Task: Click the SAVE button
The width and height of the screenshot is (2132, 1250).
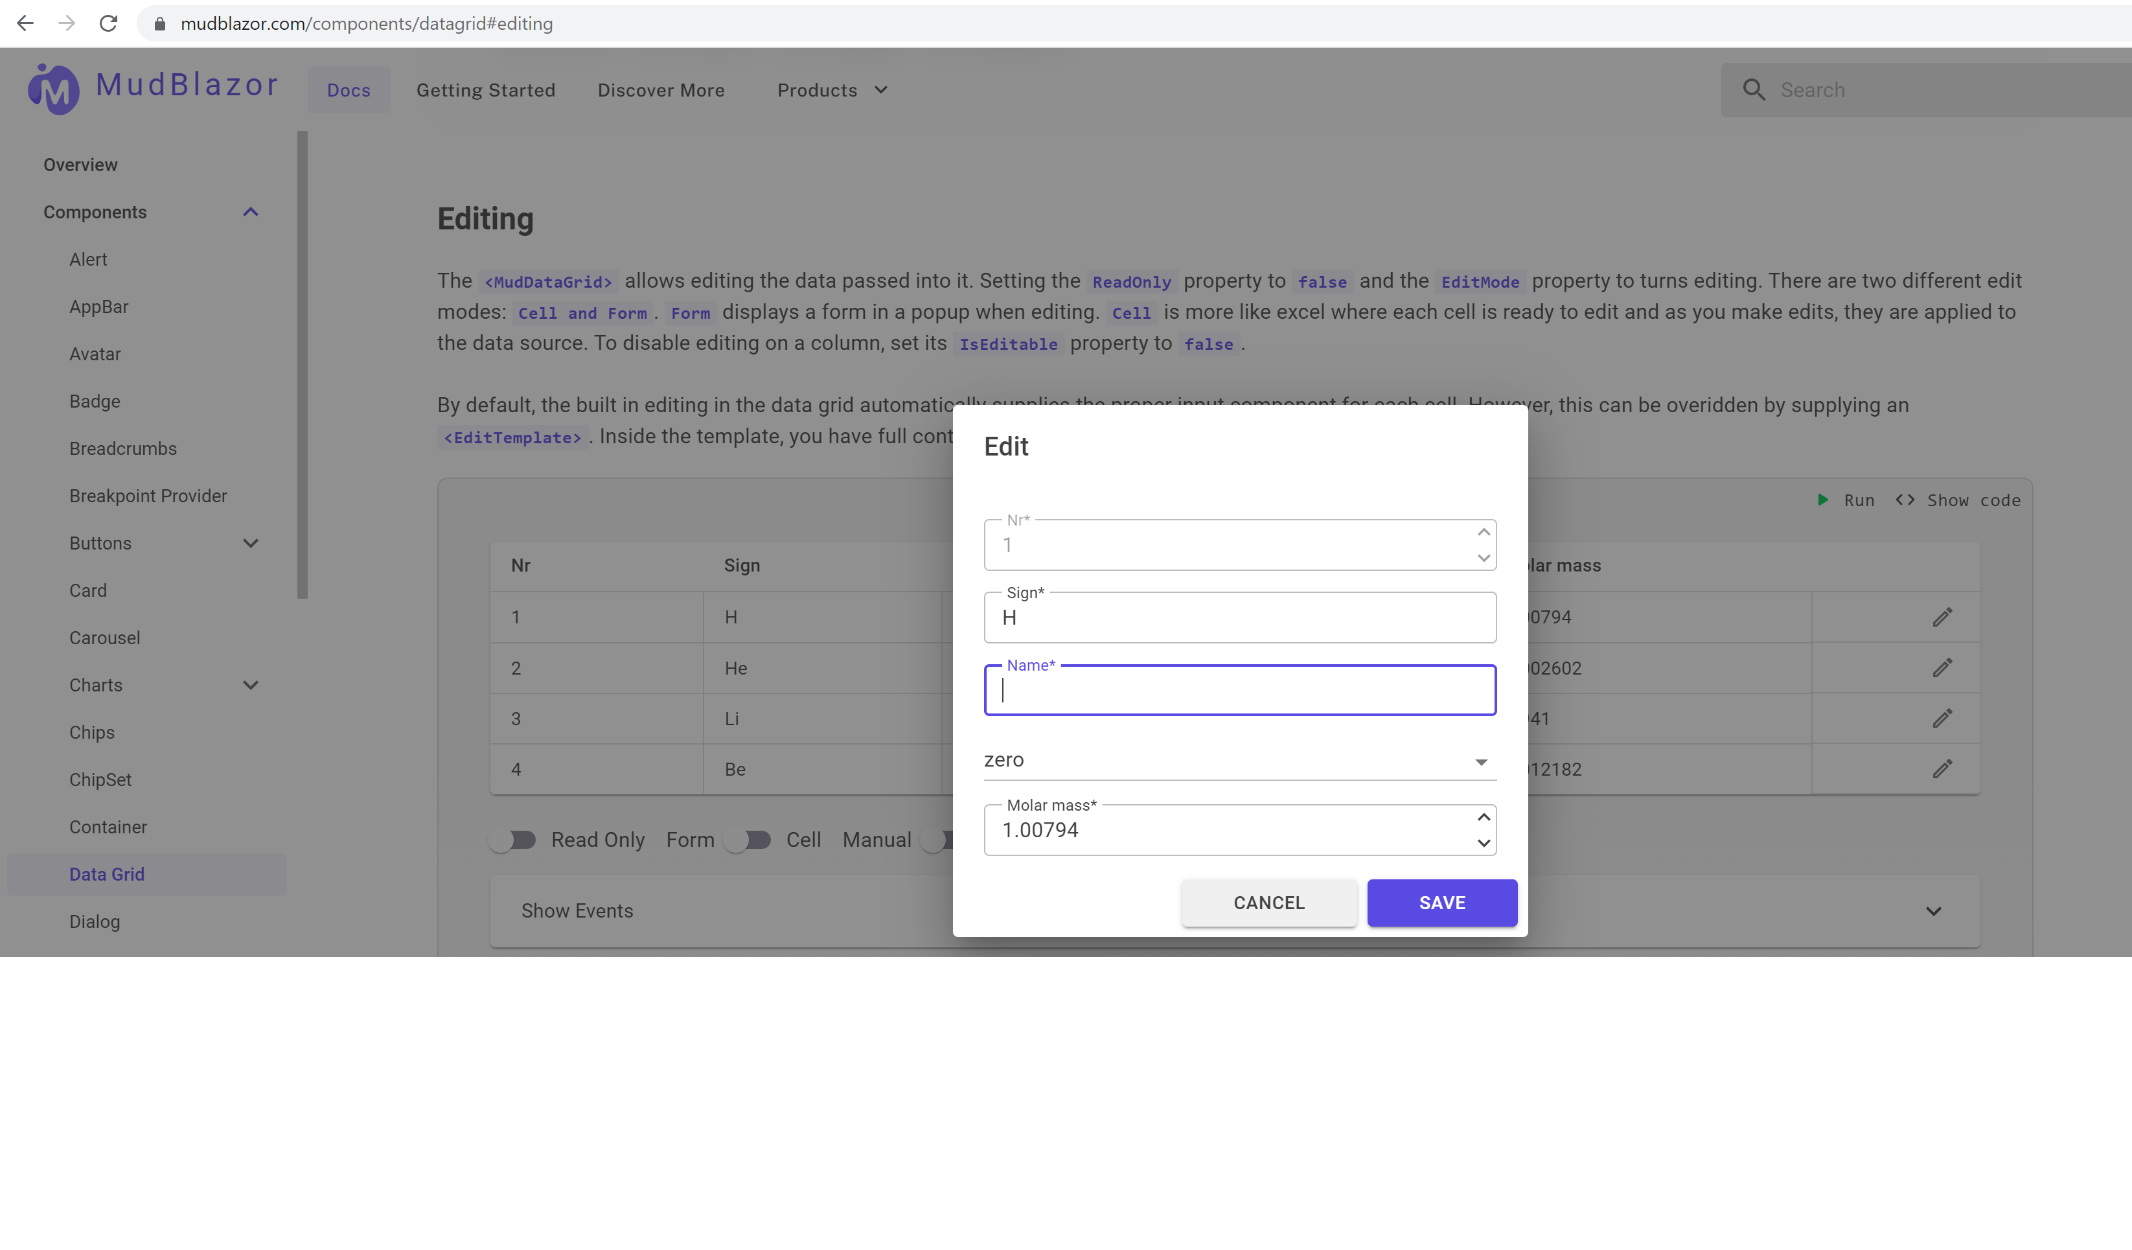Action: point(1441,903)
